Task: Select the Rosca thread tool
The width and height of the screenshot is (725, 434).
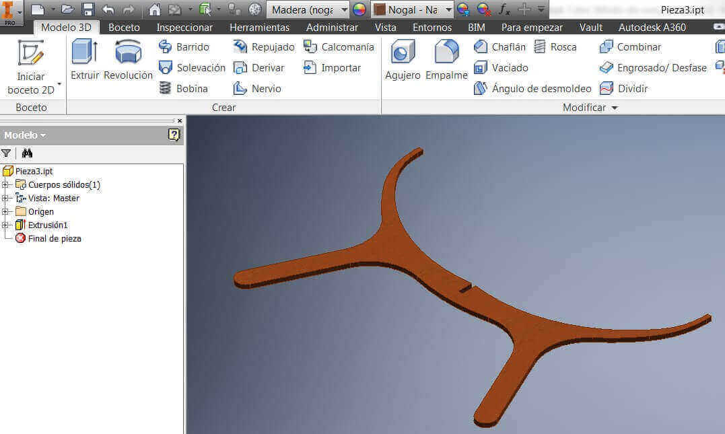Action: pos(555,46)
